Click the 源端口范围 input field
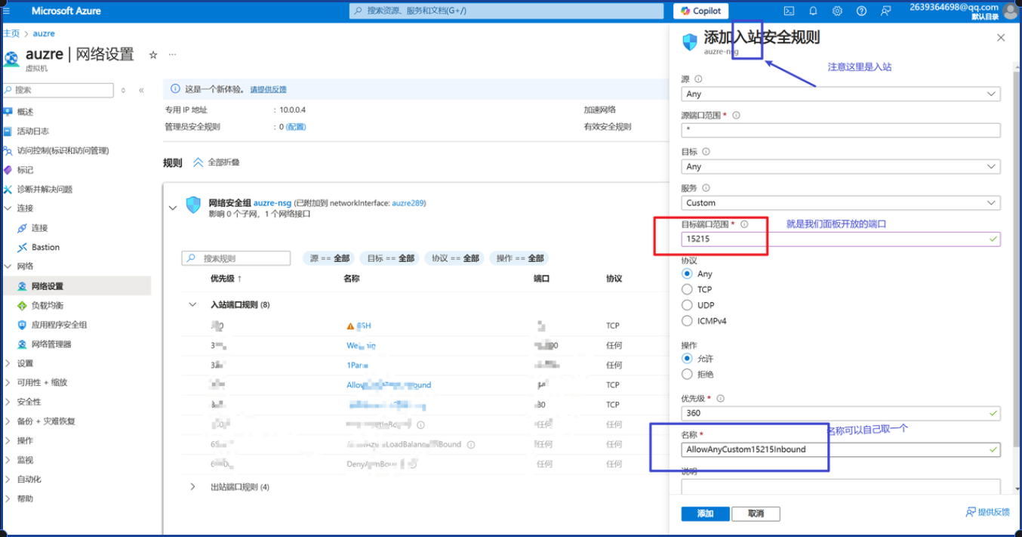 point(841,131)
